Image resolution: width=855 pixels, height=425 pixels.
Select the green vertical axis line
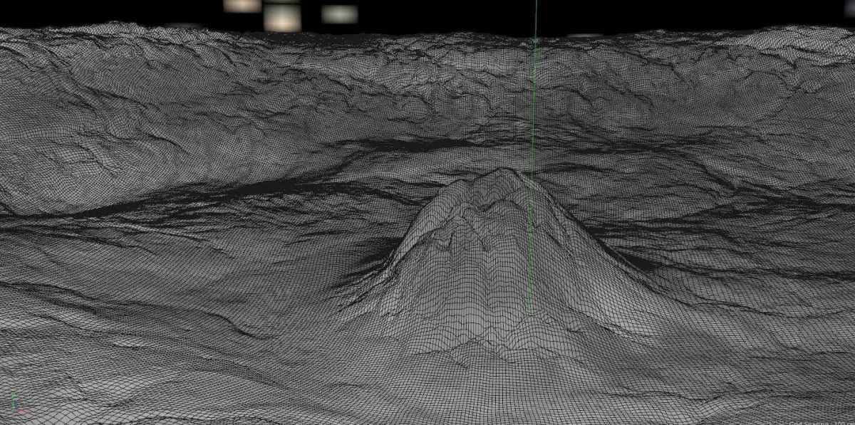532,157
